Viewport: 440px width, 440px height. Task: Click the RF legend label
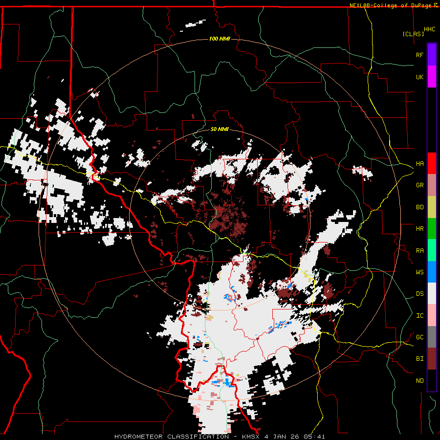419,55
